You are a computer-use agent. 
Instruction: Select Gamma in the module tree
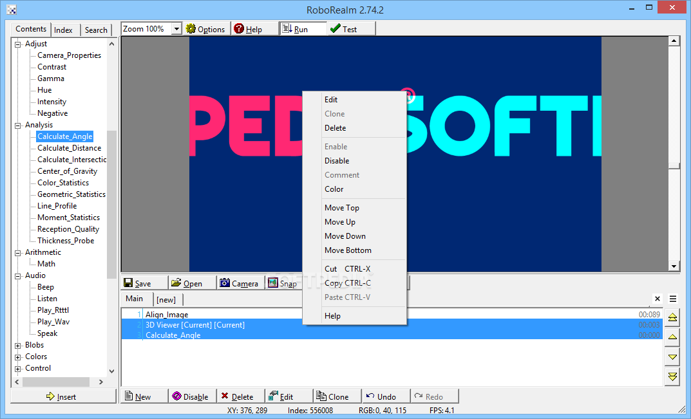(51, 79)
